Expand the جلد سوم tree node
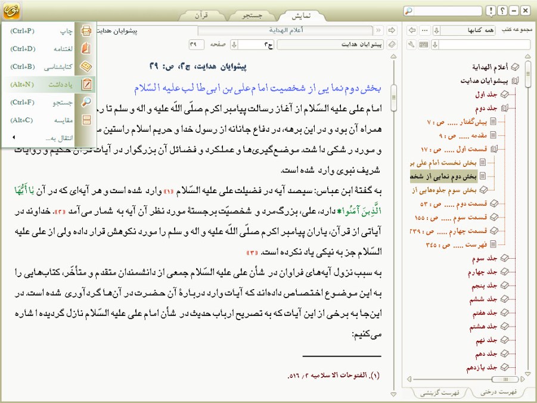 click(x=504, y=258)
